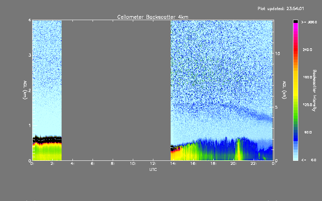Click the 'Backscatter Intensity' colorbar title
Image resolution: width=322 pixels, height=201 pixels.
coord(314,90)
